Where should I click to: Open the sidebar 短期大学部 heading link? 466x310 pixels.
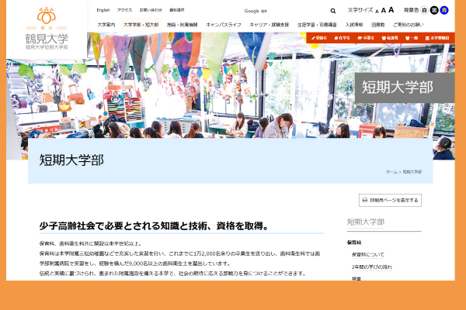coord(366,222)
